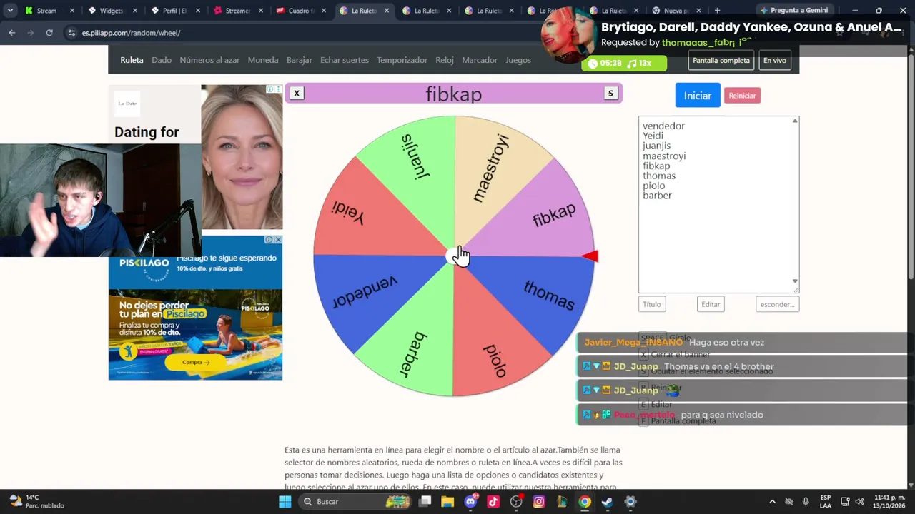
Task: Open Dado in site navigation
Action: point(162,60)
